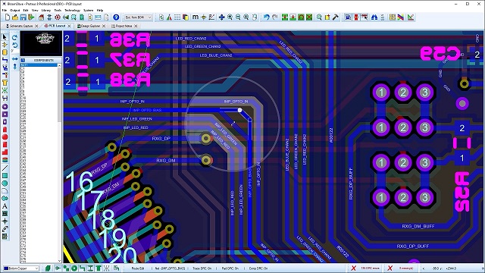Screen dimensions: 485x273
Task: Save the project with the floppy disk icon
Action: [23, 17]
